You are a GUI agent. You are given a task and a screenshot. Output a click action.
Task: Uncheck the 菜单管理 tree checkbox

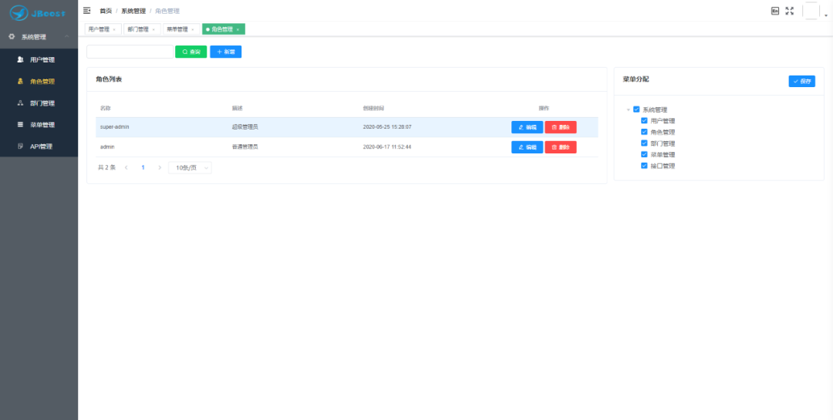(x=644, y=154)
